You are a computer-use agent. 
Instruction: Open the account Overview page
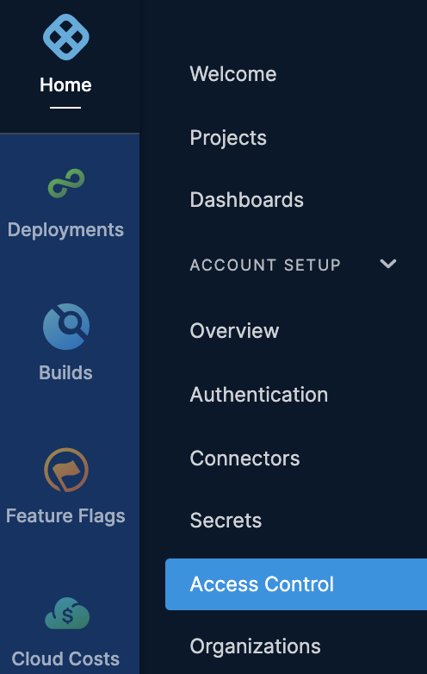(234, 331)
